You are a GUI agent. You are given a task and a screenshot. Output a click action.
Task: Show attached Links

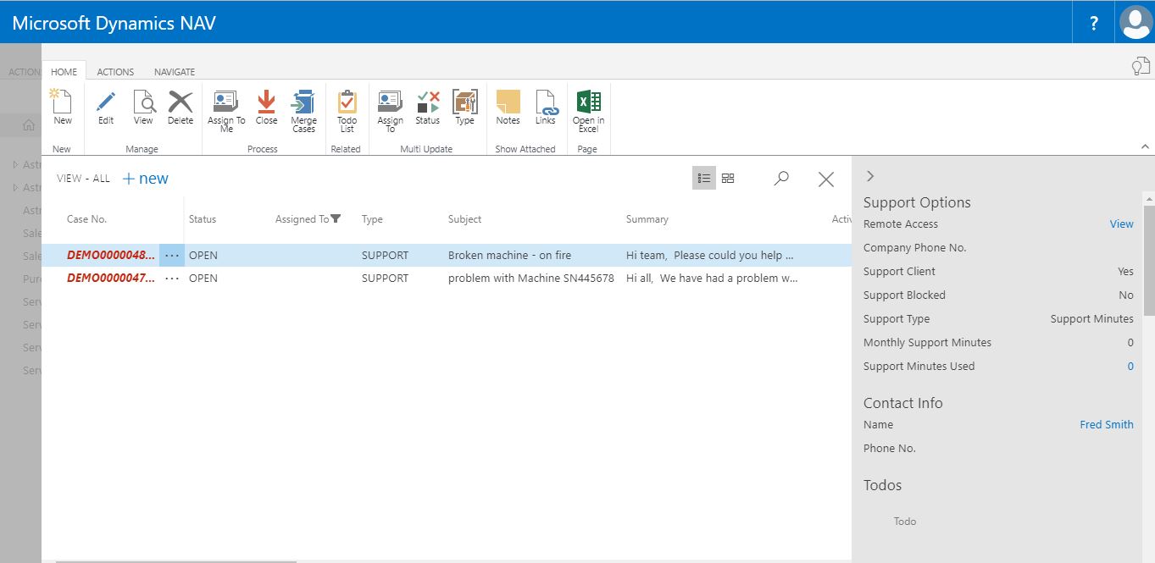546,108
